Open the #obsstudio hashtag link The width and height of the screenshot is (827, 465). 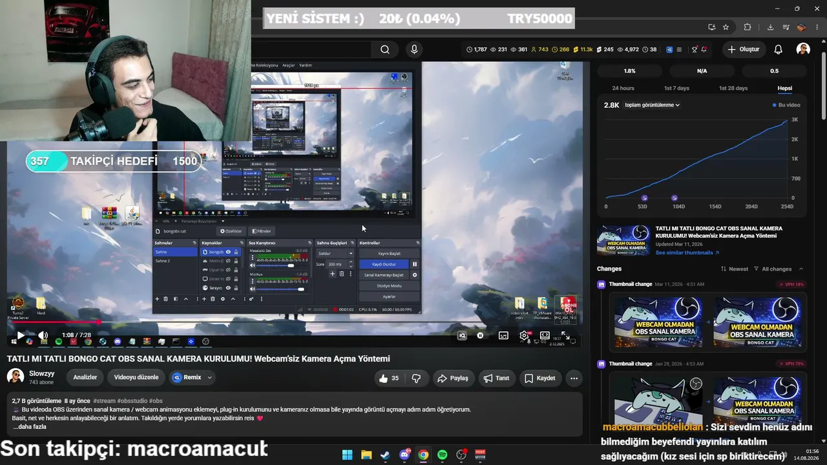132,401
